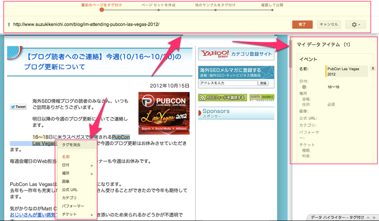Click the page vertical scrollbar thumb
This screenshot has height=221, width=379.
(291, 54)
